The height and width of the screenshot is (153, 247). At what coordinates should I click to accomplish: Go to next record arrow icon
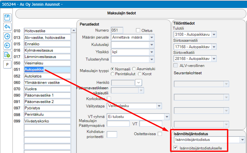pos(7,36)
